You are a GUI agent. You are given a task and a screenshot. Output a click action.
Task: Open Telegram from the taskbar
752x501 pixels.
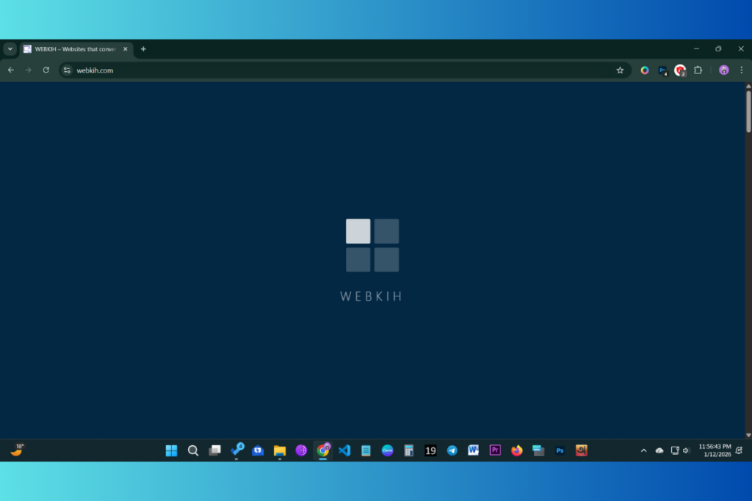[452, 450]
